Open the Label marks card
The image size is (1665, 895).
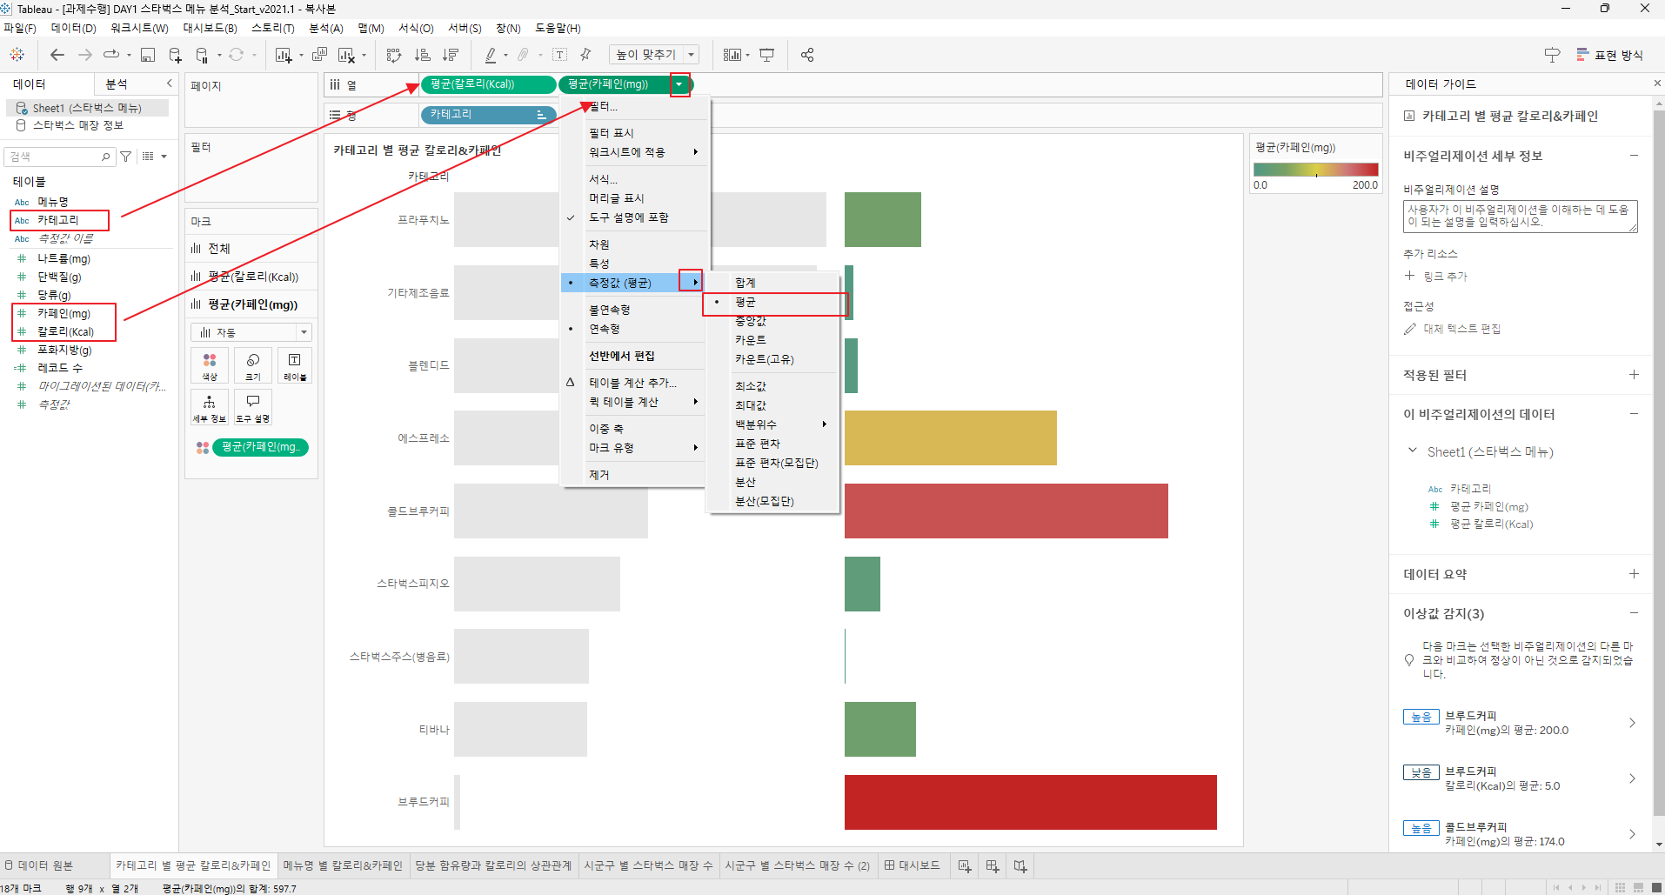(x=295, y=365)
